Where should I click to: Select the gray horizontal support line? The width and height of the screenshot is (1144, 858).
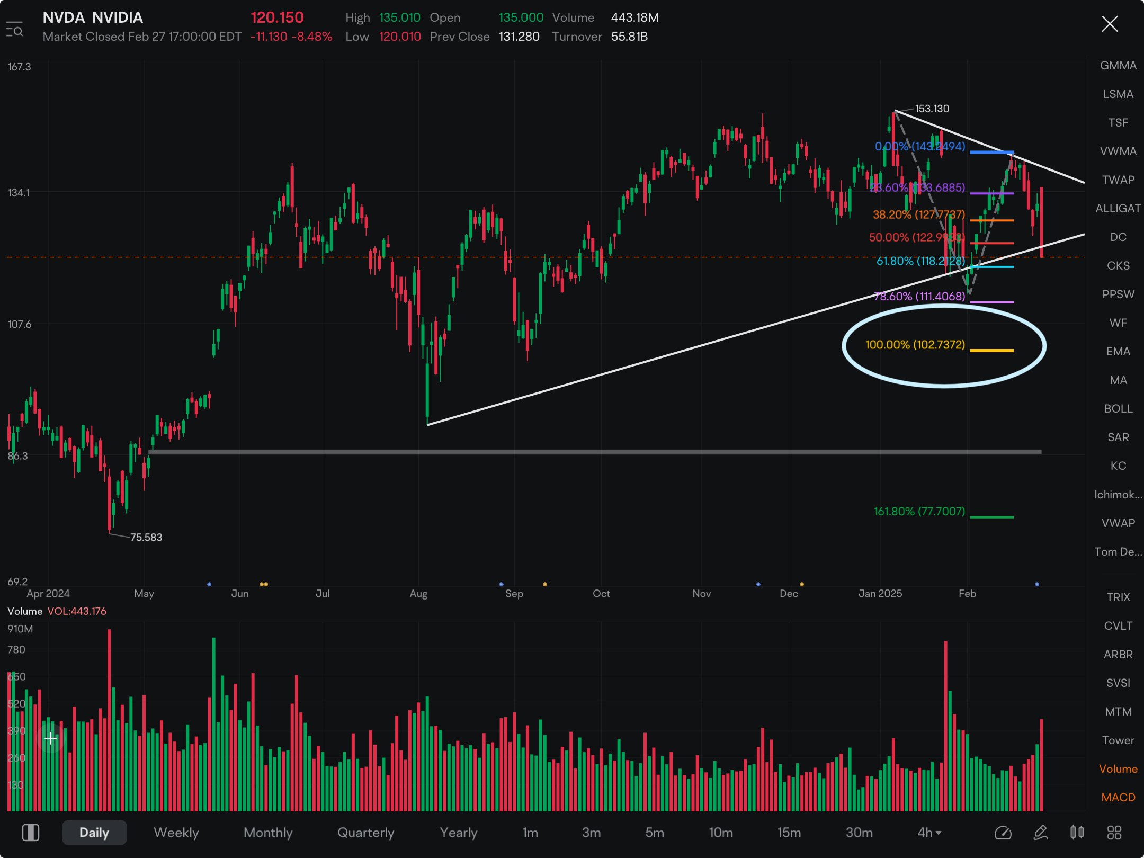595,452
